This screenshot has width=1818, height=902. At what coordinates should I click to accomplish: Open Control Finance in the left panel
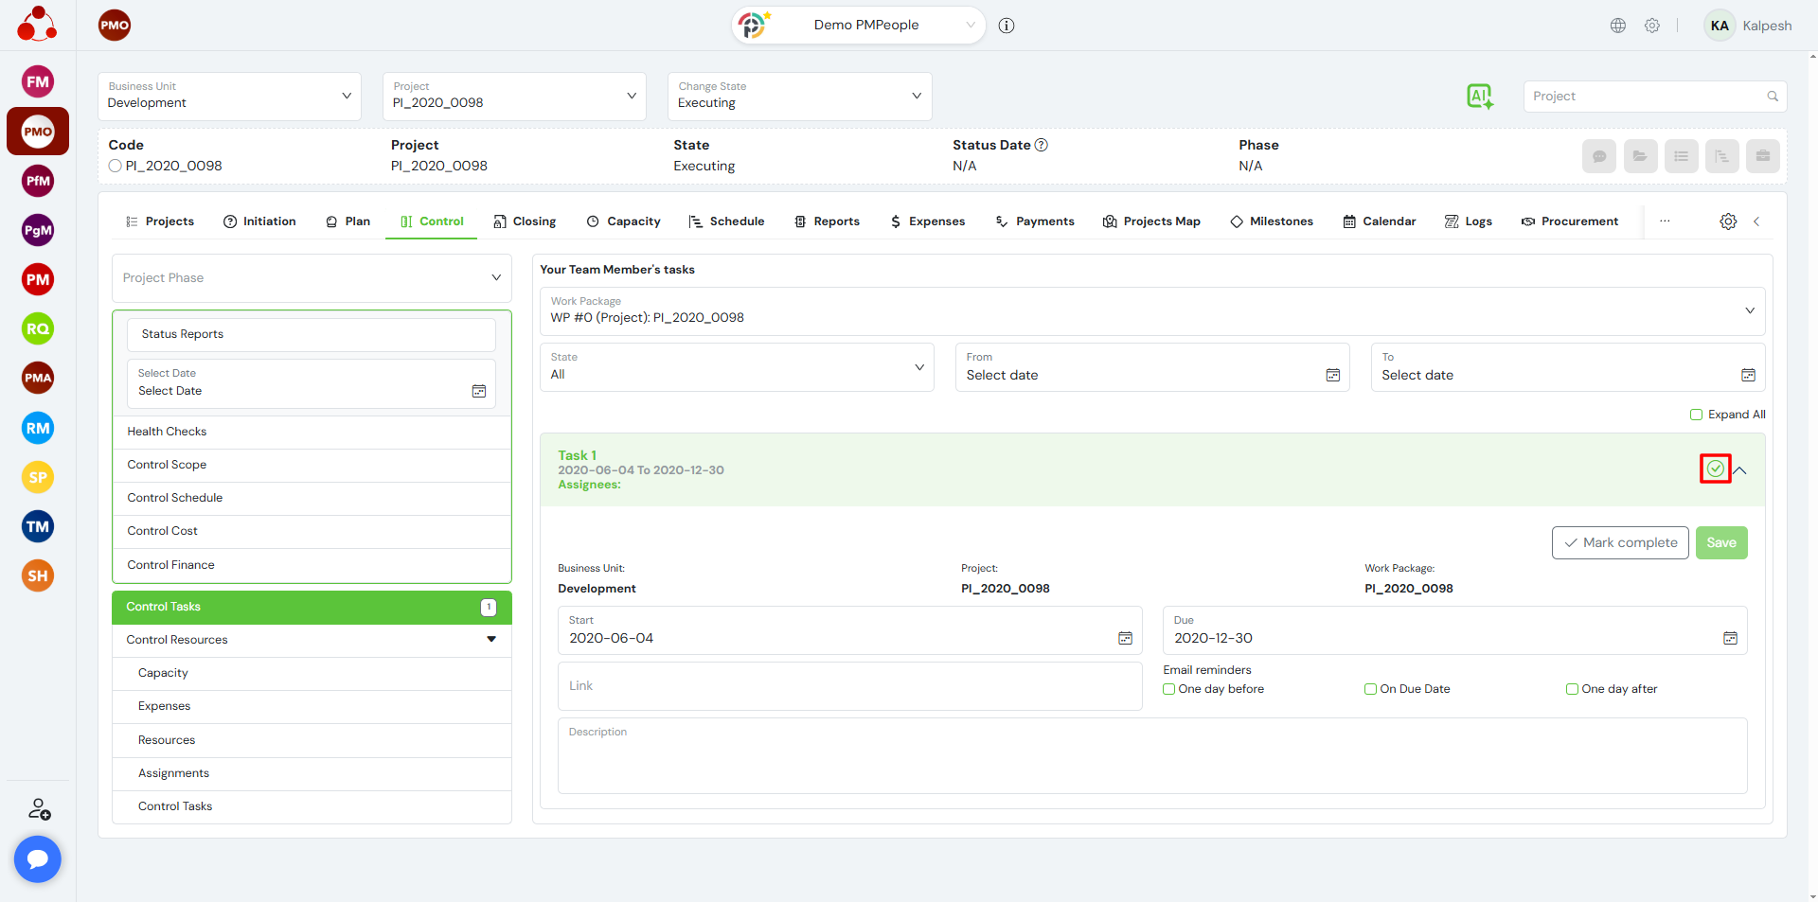[x=312, y=565]
